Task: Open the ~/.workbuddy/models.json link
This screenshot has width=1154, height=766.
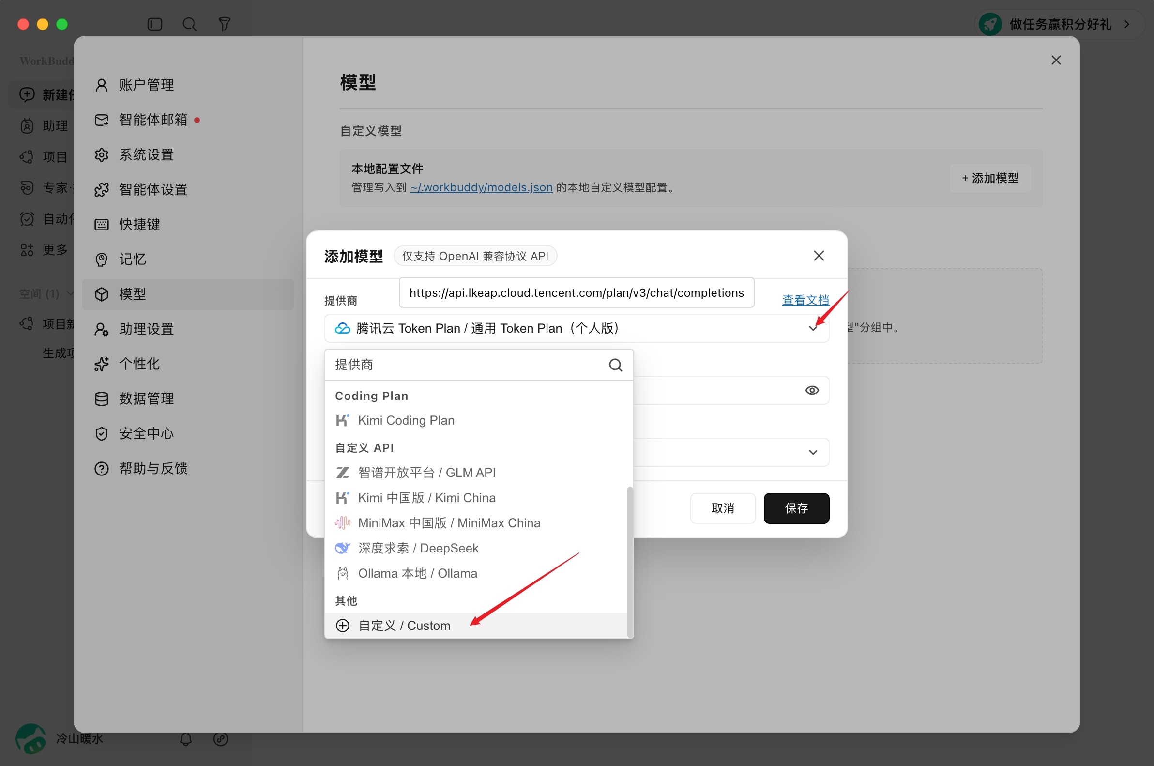Action: [x=482, y=187]
